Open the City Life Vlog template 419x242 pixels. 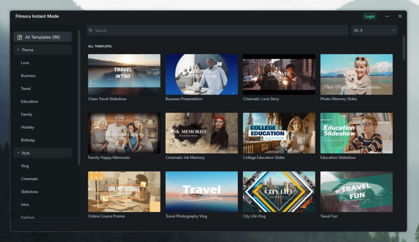[279, 192]
